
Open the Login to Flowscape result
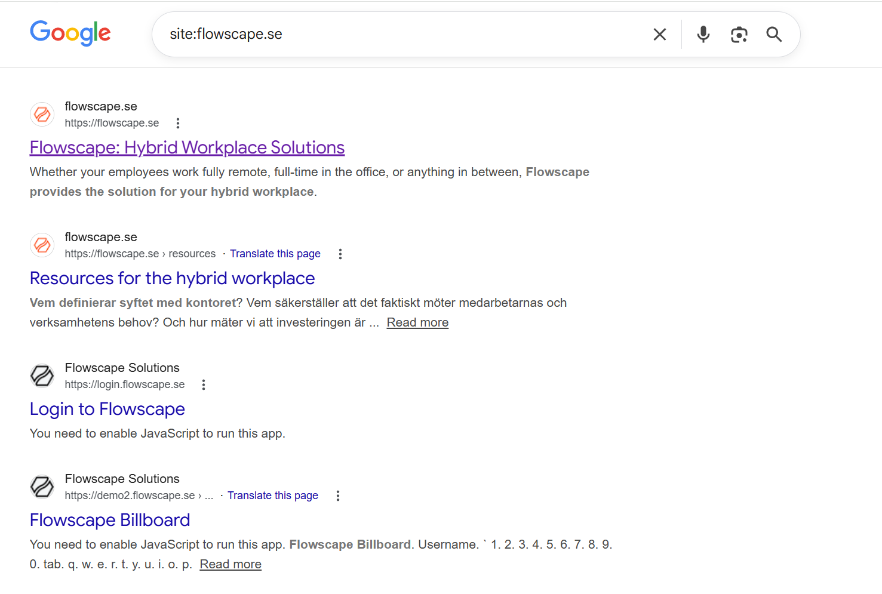pos(107,409)
